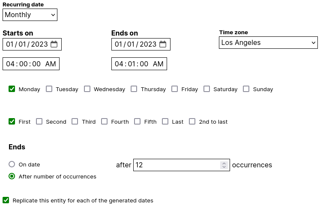
Task: Open the Starts on calendar picker icon
Action: coord(54,44)
